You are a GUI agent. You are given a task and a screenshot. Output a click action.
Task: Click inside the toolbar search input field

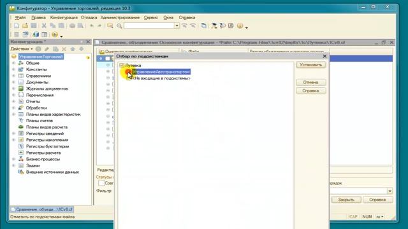(x=149, y=25)
